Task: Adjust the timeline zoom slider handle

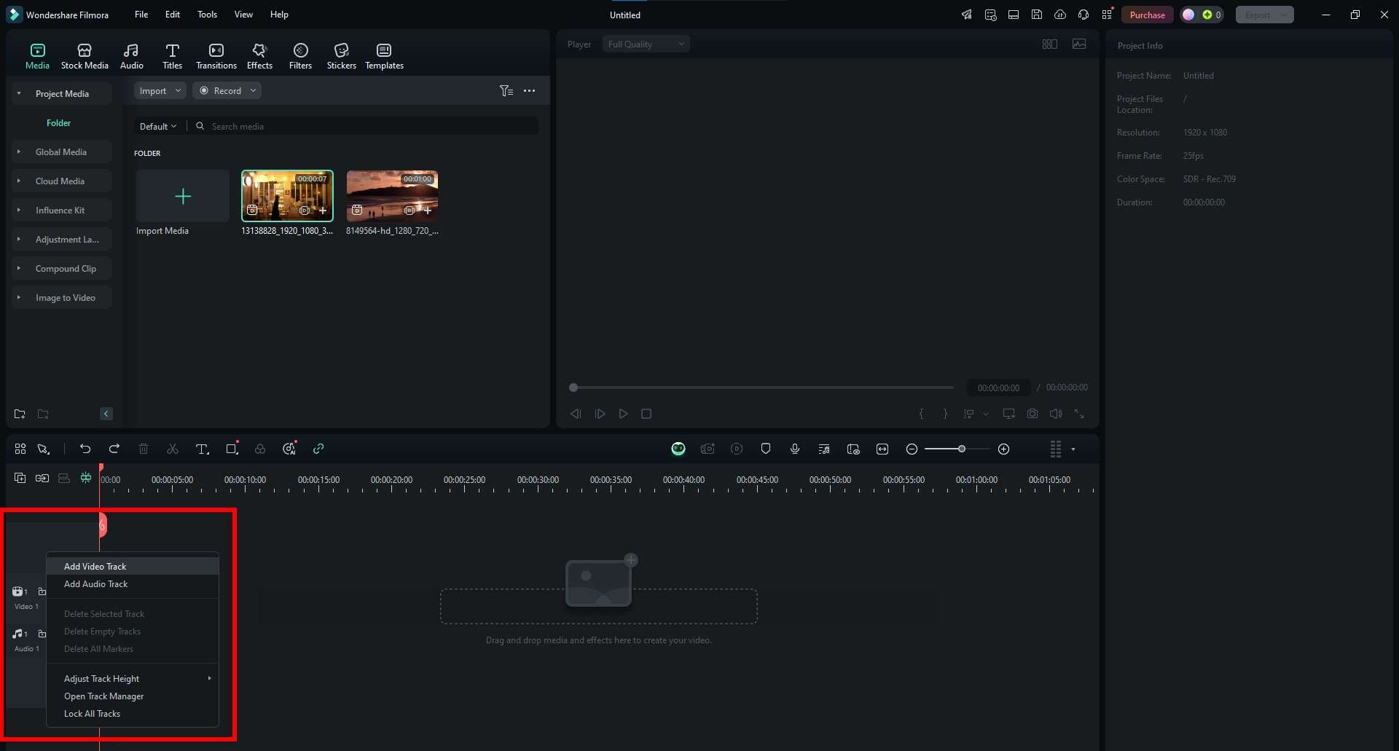Action: [962, 449]
